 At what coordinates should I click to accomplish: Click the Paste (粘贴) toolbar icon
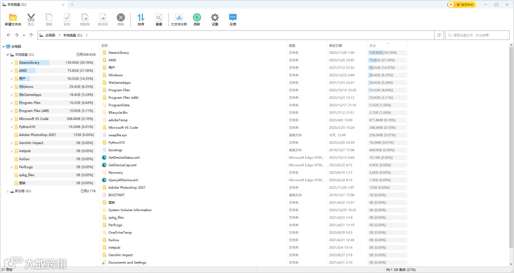coord(67,18)
